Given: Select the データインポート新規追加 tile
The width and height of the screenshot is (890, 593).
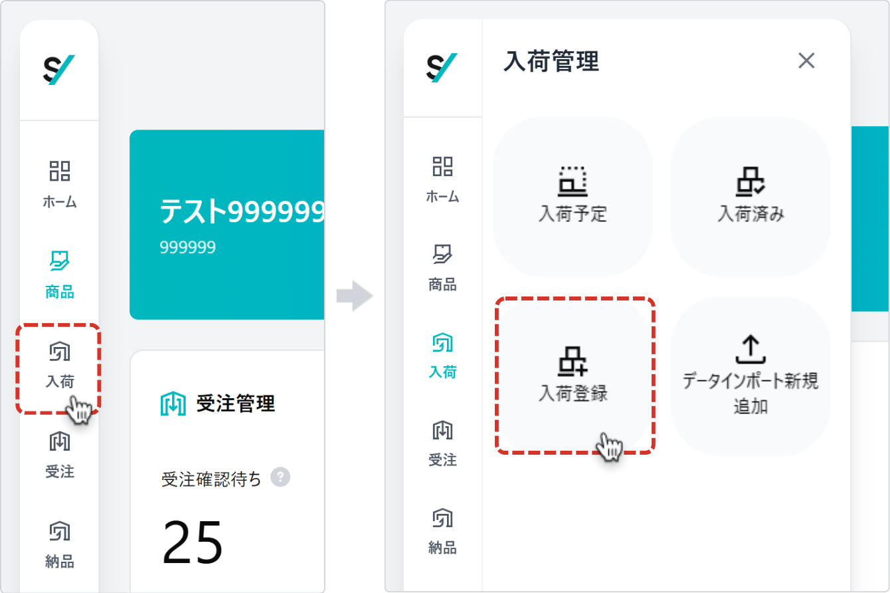Looking at the screenshot, I should coord(751,376).
